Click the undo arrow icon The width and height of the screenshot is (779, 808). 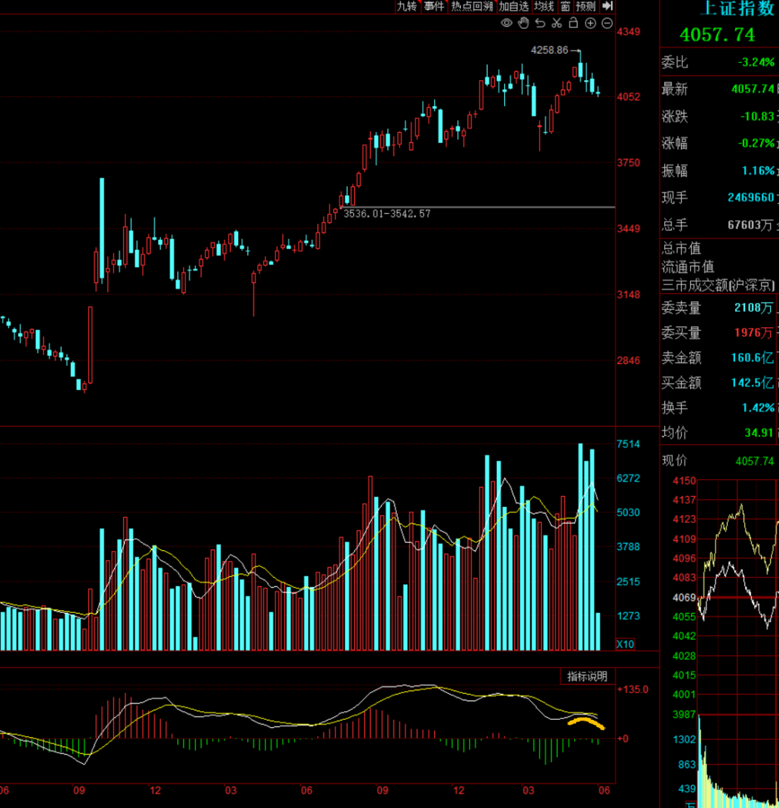[540, 23]
